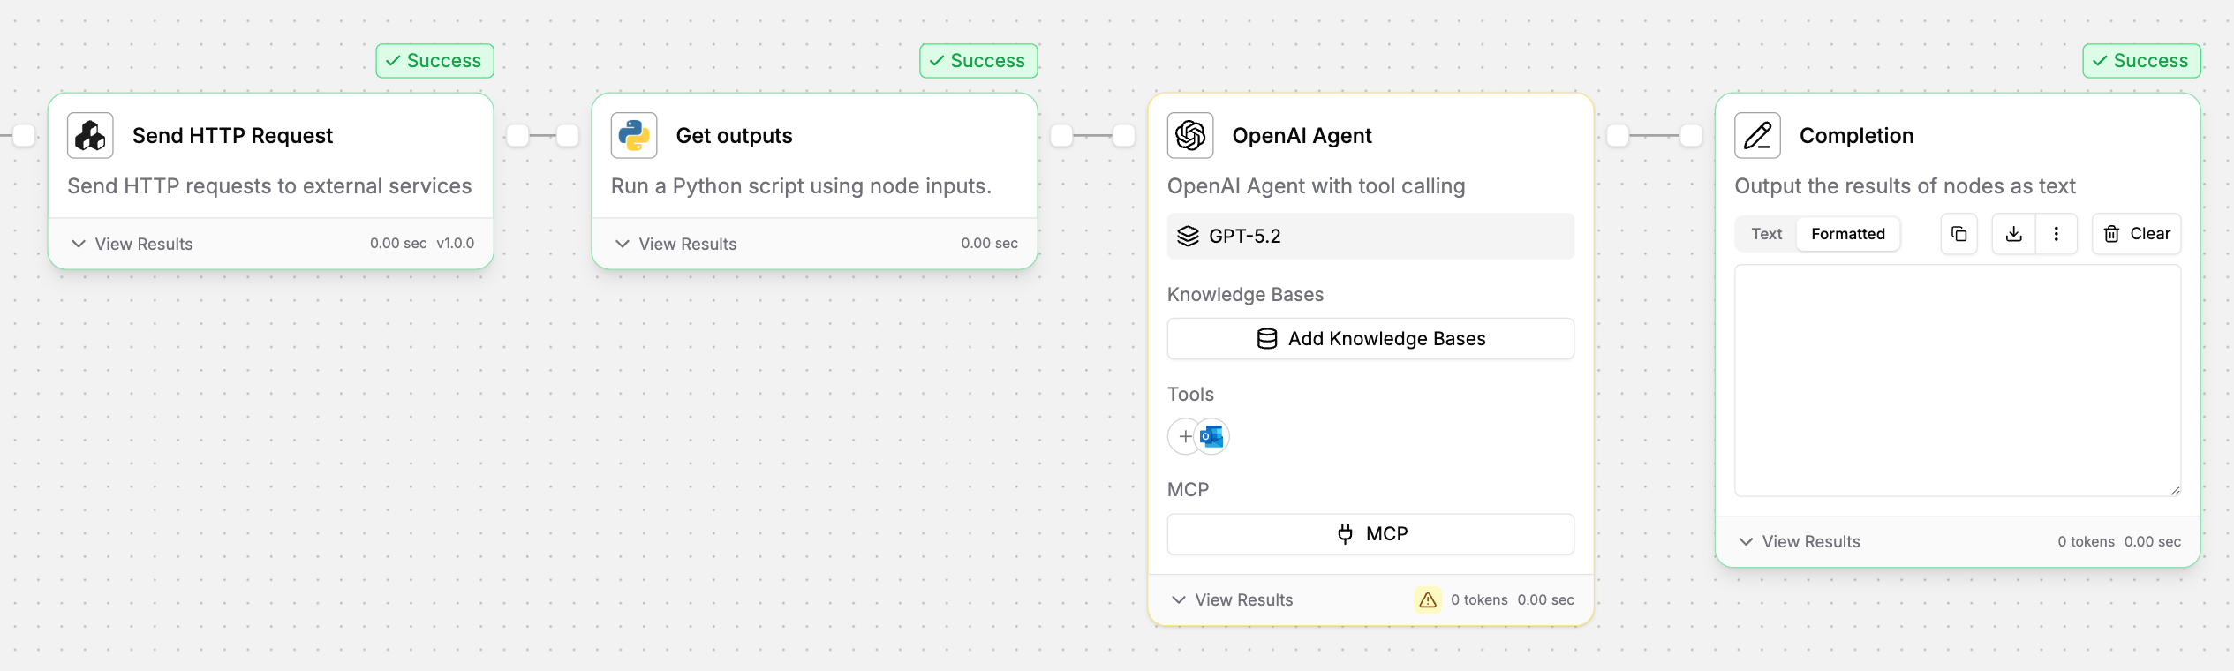This screenshot has width=2234, height=671.
Task: Download the Completion output
Action: (2013, 234)
